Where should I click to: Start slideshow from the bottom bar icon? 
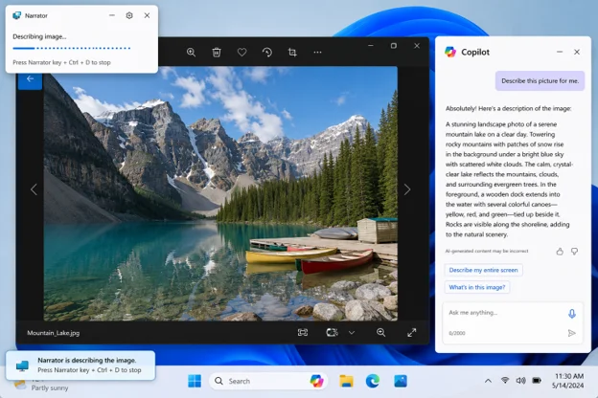[x=332, y=333]
